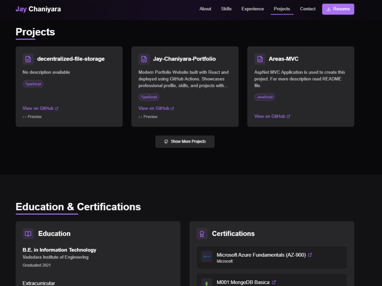Click external-link icon next to AZ-900

[x=310, y=255]
